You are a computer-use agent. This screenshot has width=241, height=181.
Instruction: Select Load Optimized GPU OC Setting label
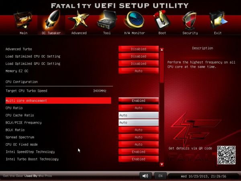pyautogui.click(x=33, y=64)
